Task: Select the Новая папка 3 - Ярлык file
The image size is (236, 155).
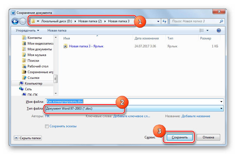Action: tap(86, 46)
